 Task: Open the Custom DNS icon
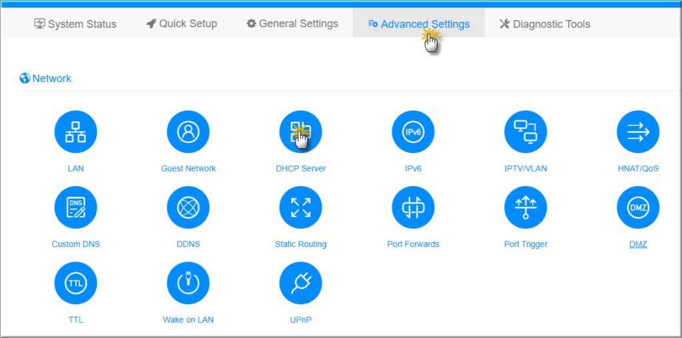click(75, 208)
